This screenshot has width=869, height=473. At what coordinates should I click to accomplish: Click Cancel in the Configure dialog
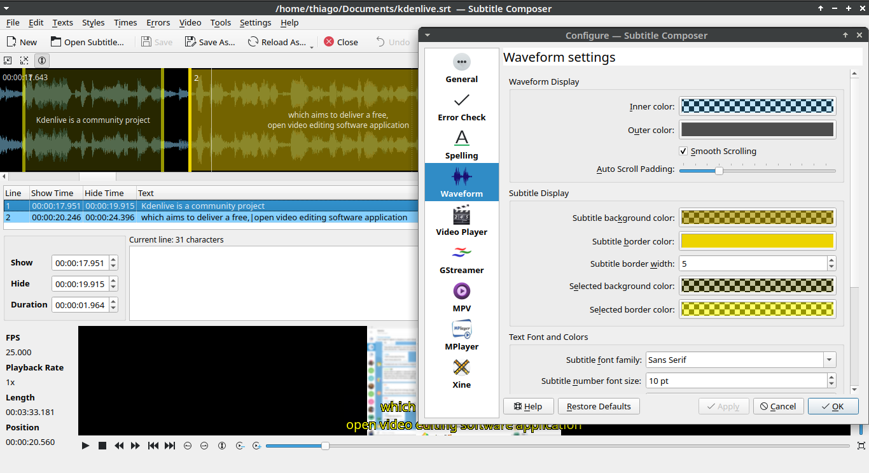[x=779, y=406]
